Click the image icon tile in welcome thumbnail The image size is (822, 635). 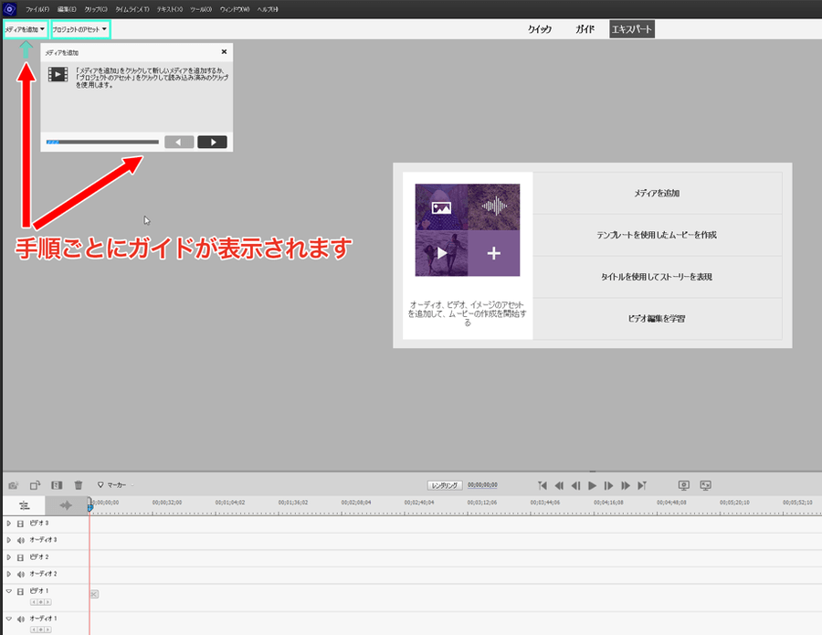point(441,207)
